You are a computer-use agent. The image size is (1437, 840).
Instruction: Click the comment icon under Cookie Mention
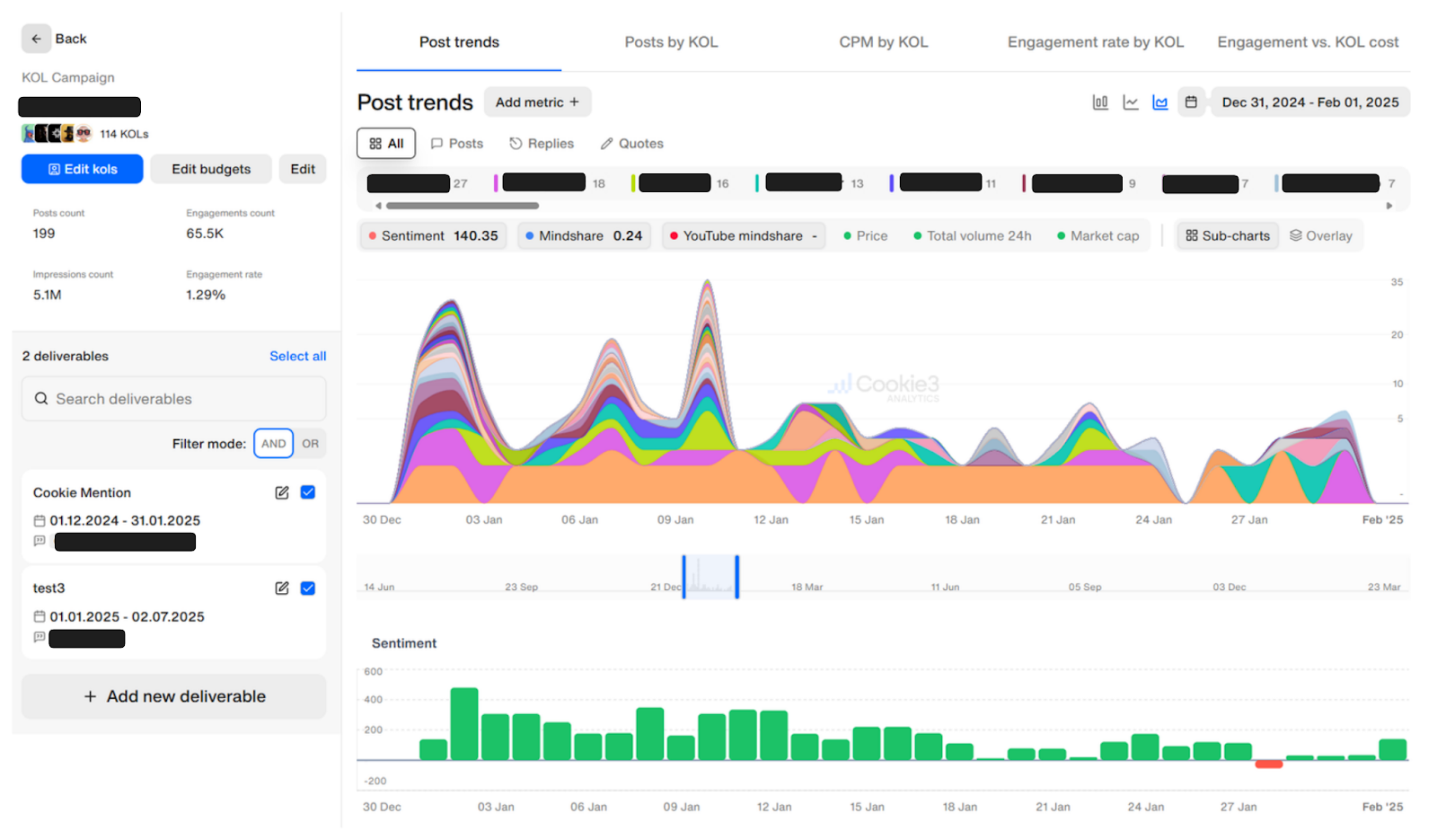[40, 541]
